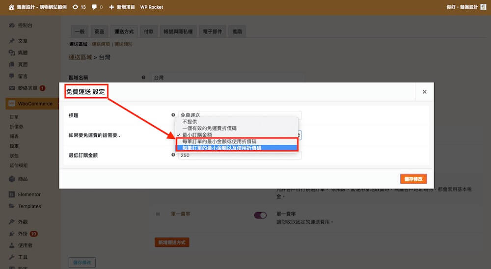This screenshot has width=491, height=269.
Task: Open the comments bubble icon in admin bar
Action: point(94,7)
